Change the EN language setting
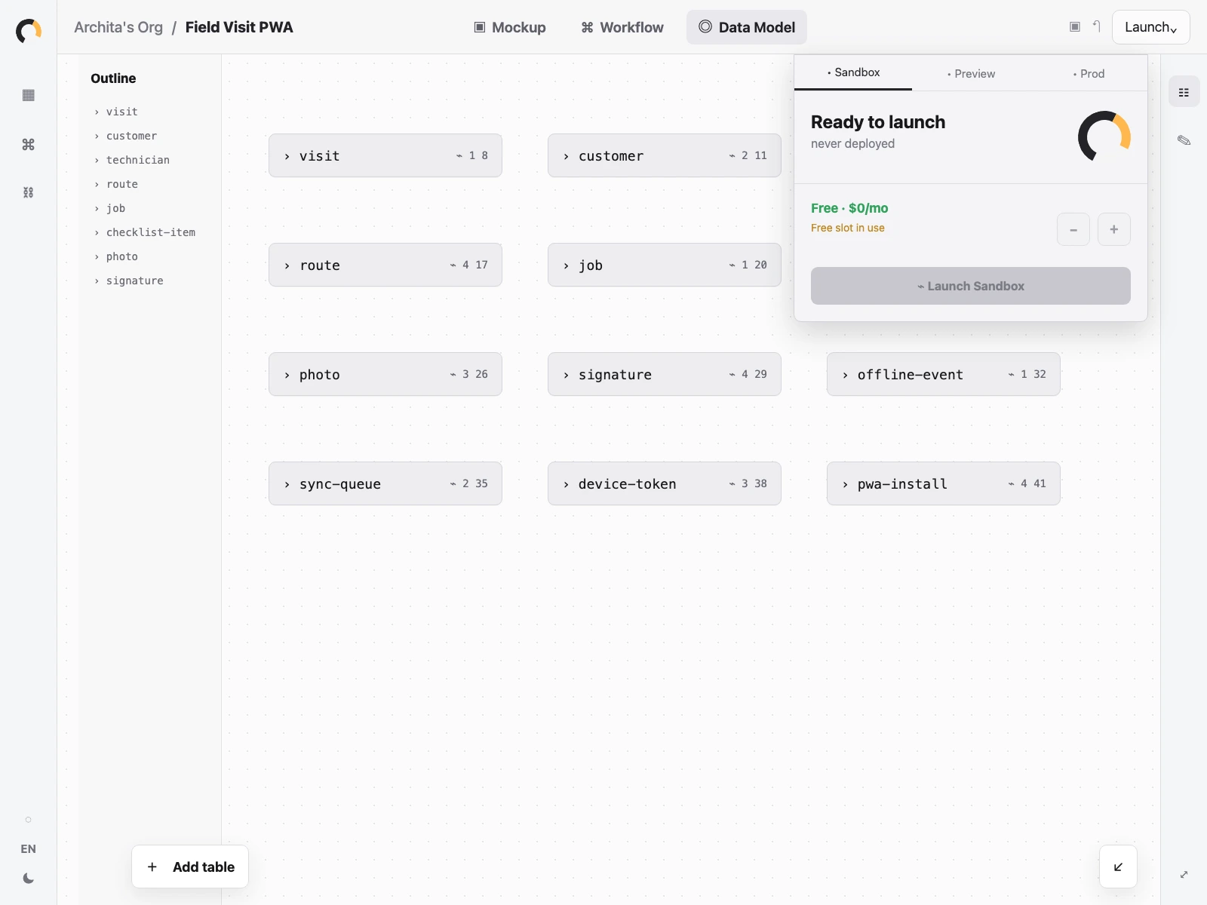1207x905 pixels. click(28, 848)
